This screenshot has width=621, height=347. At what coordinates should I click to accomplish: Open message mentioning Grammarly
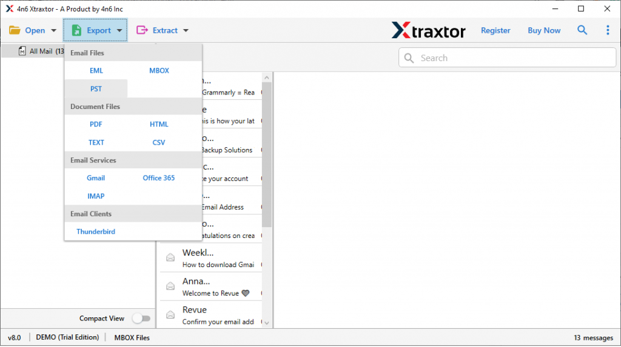[x=232, y=86]
